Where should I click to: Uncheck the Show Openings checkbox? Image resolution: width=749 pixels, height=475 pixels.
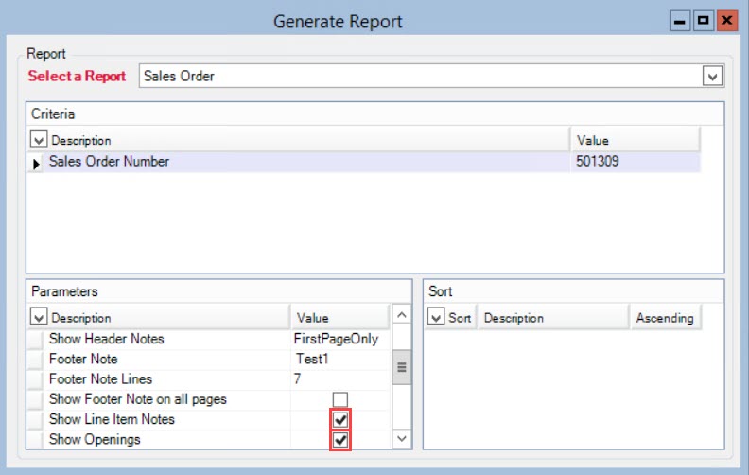point(340,440)
